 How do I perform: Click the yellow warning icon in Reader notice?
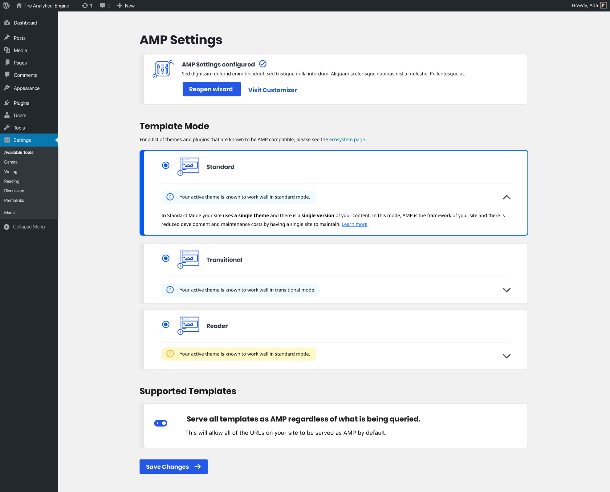click(x=170, y=354)
